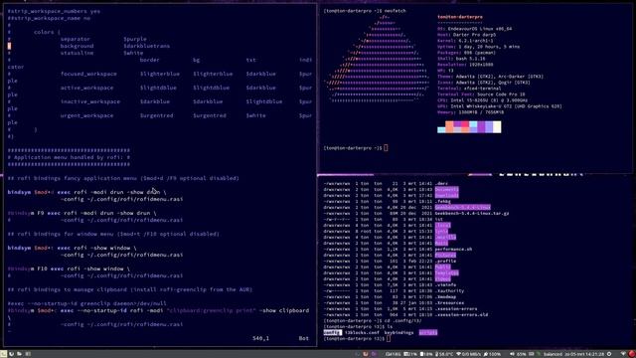636x358 pixels.
Task: Click the Documents directory in ls listing
Action: pos(446,189)
